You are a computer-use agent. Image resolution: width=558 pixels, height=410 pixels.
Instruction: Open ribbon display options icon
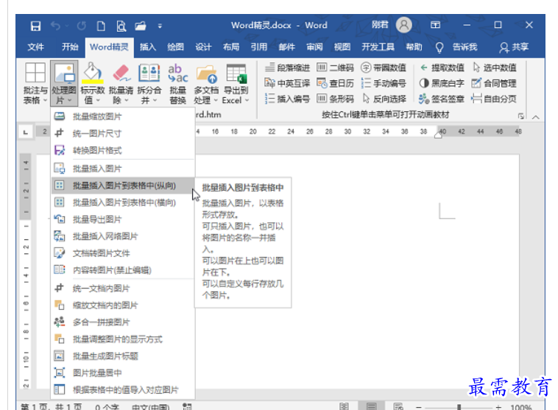pos(435,25)
